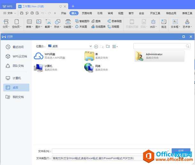Select 计算机 in the dialog sidebar
The image size is (195, 165).
click(x=13, y=78)
